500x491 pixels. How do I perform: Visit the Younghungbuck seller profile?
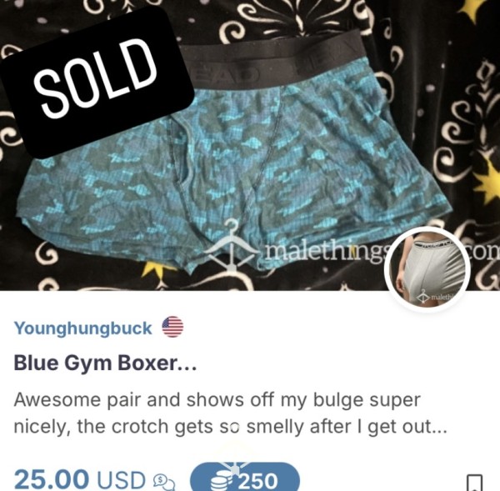tap(82, 328)
